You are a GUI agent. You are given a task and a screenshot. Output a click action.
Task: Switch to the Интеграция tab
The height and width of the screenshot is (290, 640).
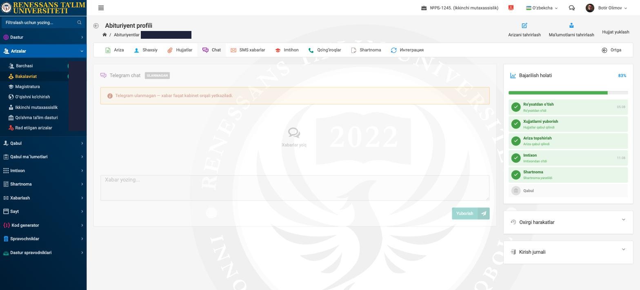[x=407, y=50]
